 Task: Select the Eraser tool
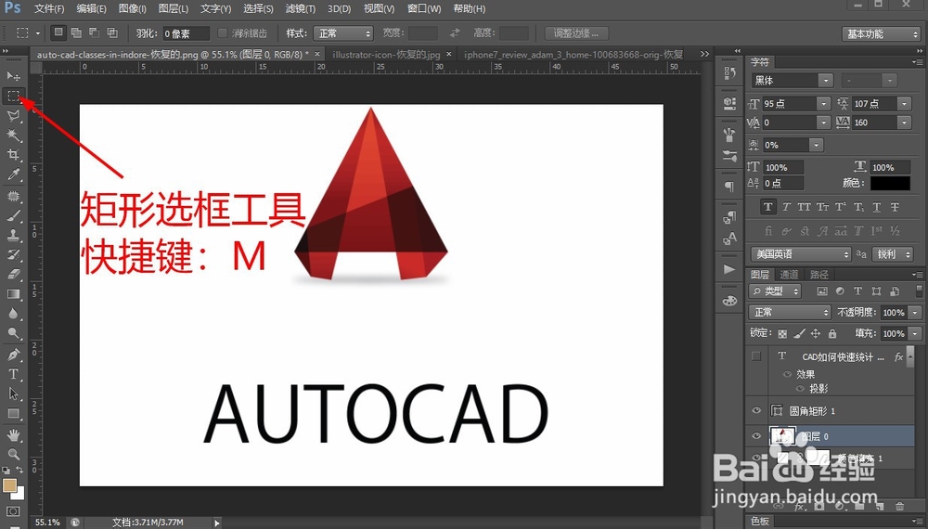click(x=13, y=274)
